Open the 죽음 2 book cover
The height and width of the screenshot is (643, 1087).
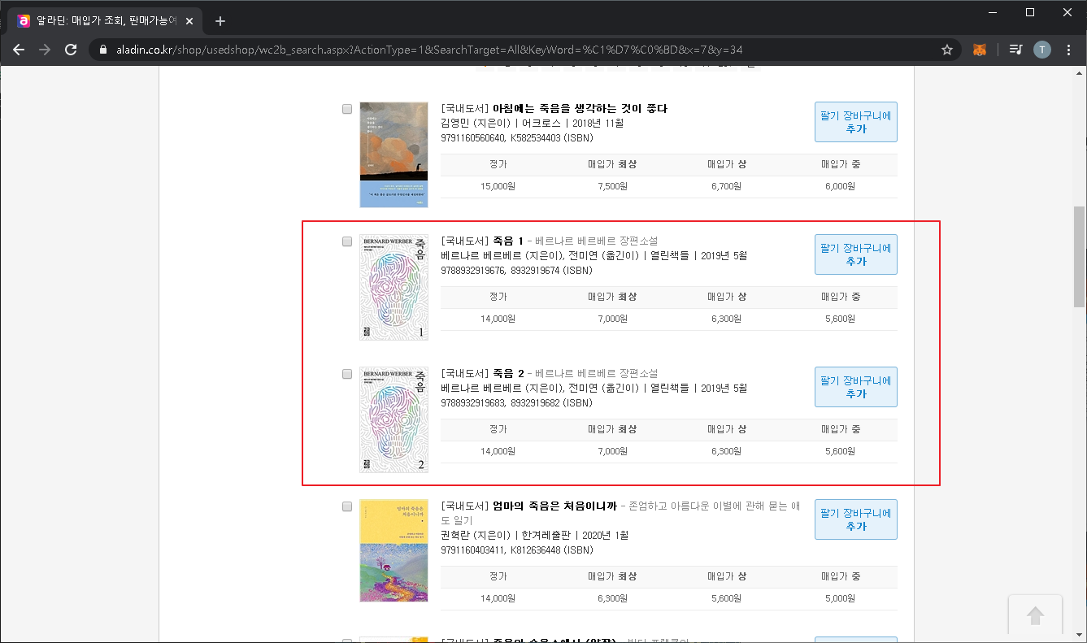(x=393, y=419)
